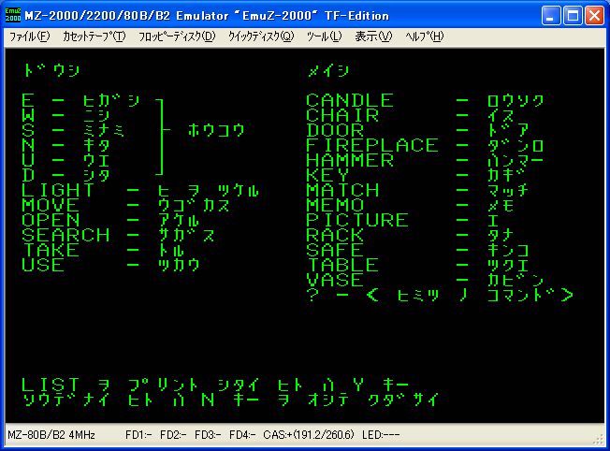
Task: Click the FD2:- status indicator
Action: point(173,435)
